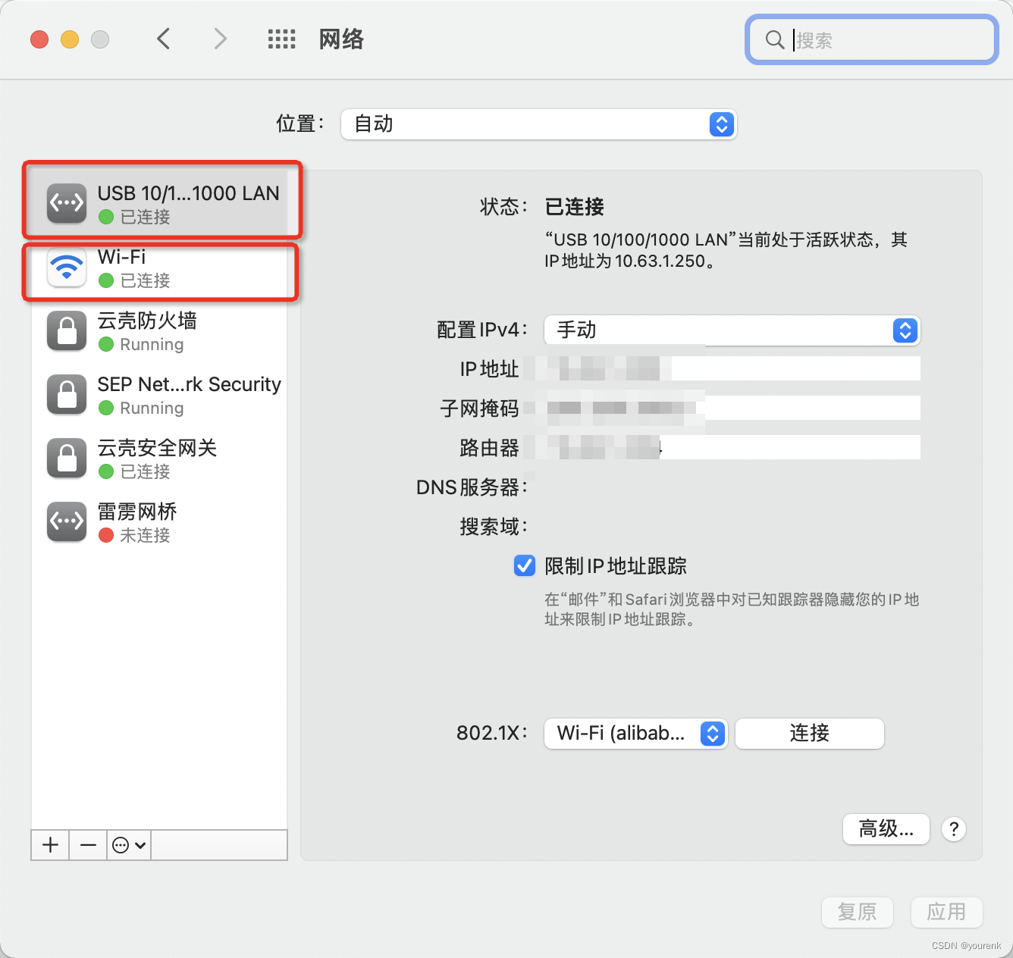Toggle 限制 IP 地址跟踪 checkbox
Image resolution: width=1013 pixels, height=958 pixels.
coord(525,565)
